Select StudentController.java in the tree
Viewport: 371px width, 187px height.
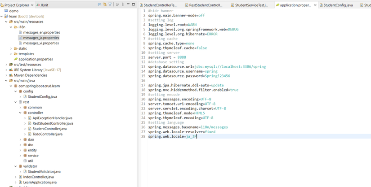tap(49, 129)
